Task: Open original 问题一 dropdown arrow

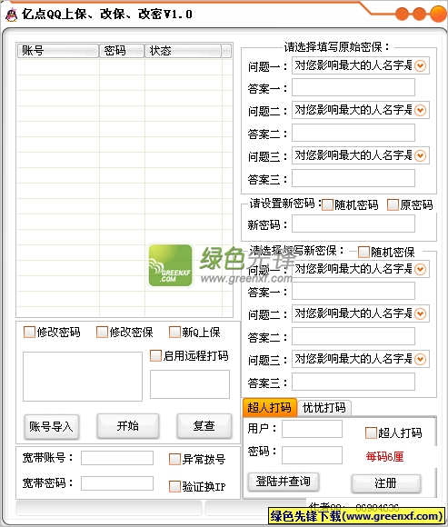Action: pos(421,65)
